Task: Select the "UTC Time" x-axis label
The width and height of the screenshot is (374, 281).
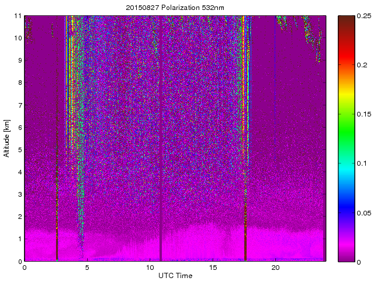Action: pos(175,275)
